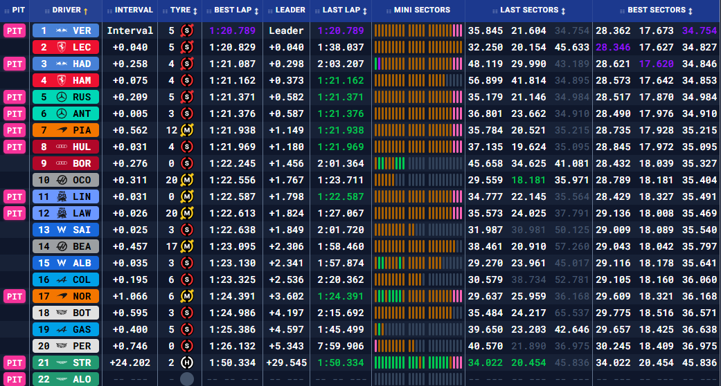
Task: Click the McLaren logo on Norris's badge
Action: (x=62, y=296)
